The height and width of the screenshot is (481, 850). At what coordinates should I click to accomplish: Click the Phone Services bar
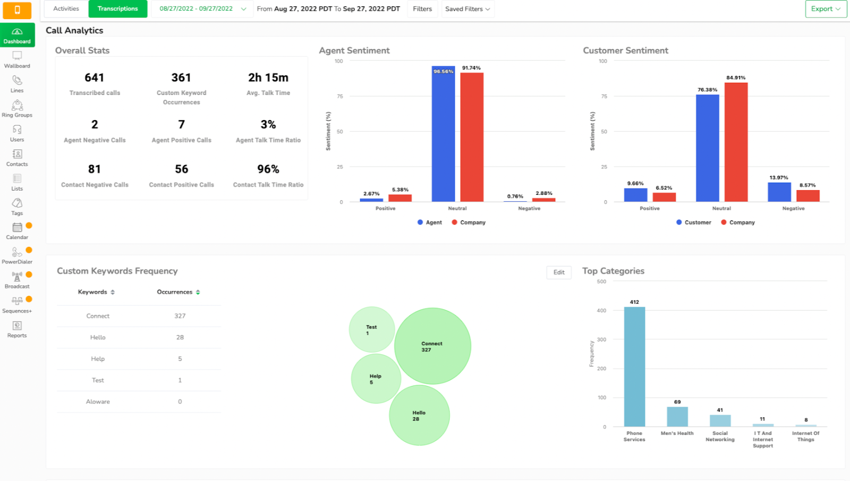pos(634,367)
